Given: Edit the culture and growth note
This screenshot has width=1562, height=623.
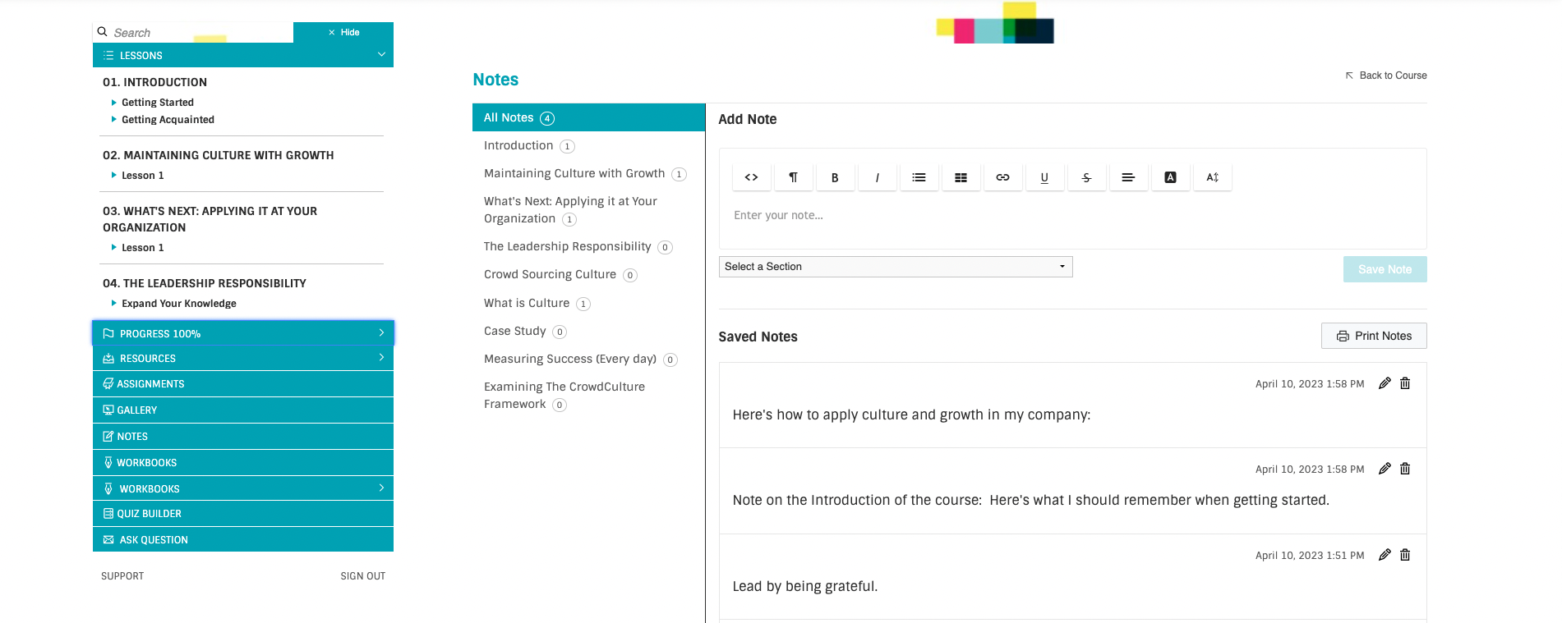Looking at the screenshot, I should click(1385, 383).
